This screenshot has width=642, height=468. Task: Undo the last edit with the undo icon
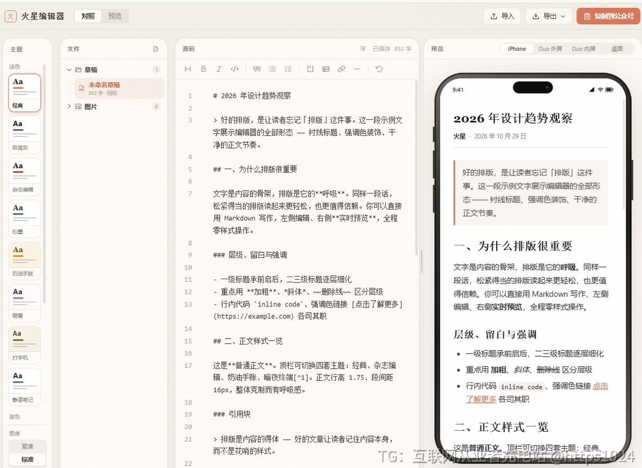(x=379, y=69)
